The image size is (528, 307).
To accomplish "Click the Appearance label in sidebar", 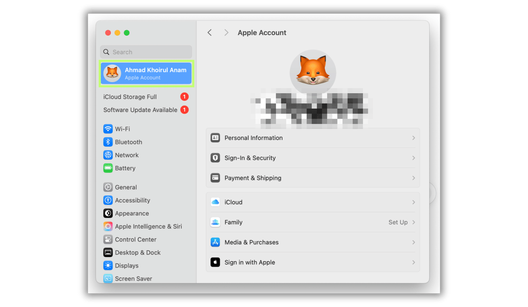I will (x=132, y=213).
